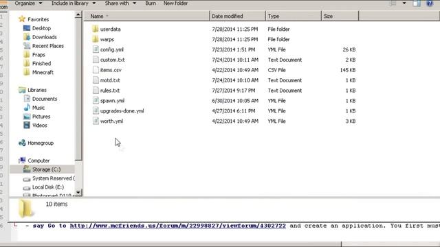Click the Downloads folder icon in sidebar

(27, 37)
